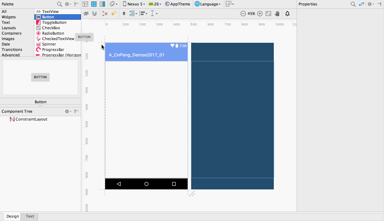Select the Date palette category
The image size is (384, 221).
point(6,44)
